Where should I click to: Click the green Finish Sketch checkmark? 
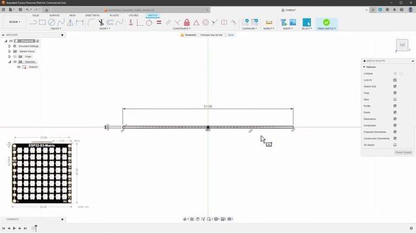(x=326, y=22)
